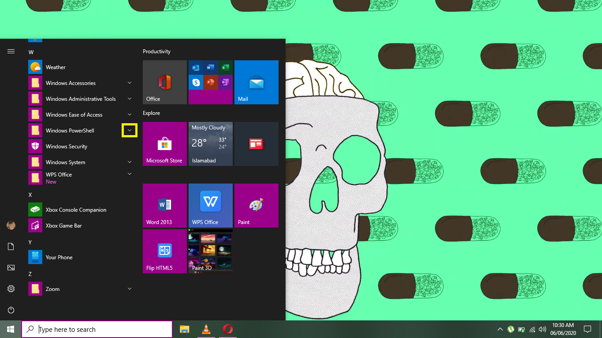This screenshot has height=338, width=602.
Task: Open the Start menu hamburger menu
Action: pos(11,51)
